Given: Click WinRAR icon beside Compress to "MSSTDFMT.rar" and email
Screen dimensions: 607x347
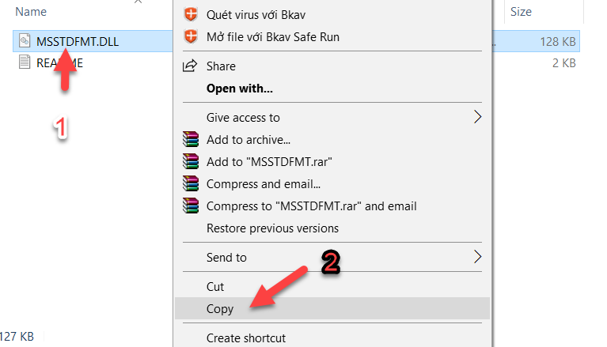Looking at the screenshot, I should (x=190, y=206).
